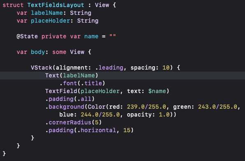Image resolution: width=245 pixels, height=161 pixels.
Task: Click the @State attribute
Action: [28, 37]
